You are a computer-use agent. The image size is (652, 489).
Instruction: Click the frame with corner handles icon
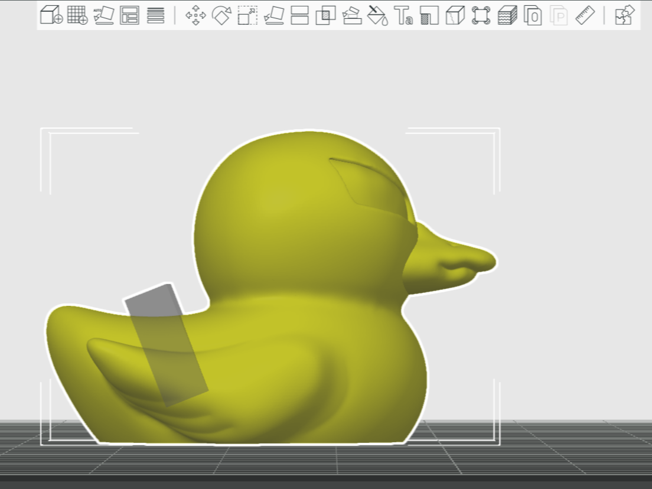(x=481, y=15)
